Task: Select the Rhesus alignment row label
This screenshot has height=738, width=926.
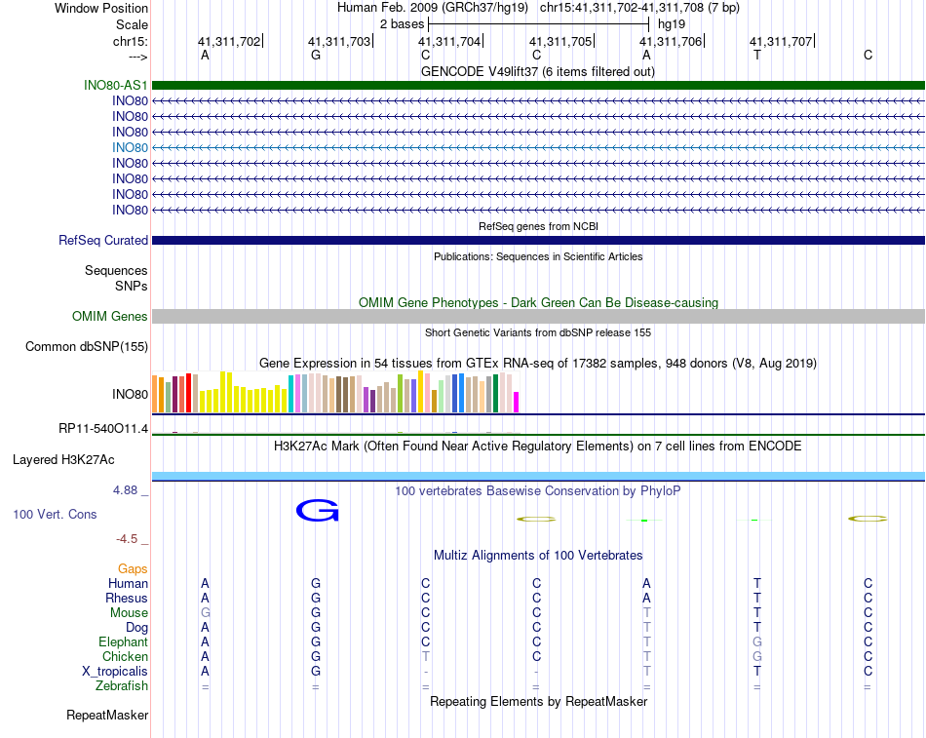Action: pyautogui.click(x=127, y=599)
